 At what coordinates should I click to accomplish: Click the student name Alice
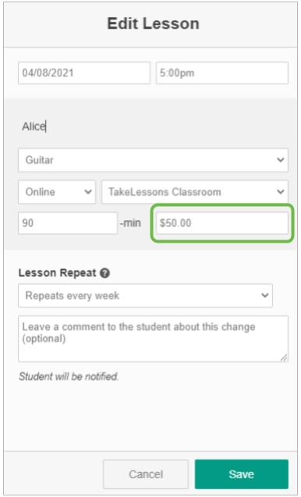point(34,126)
